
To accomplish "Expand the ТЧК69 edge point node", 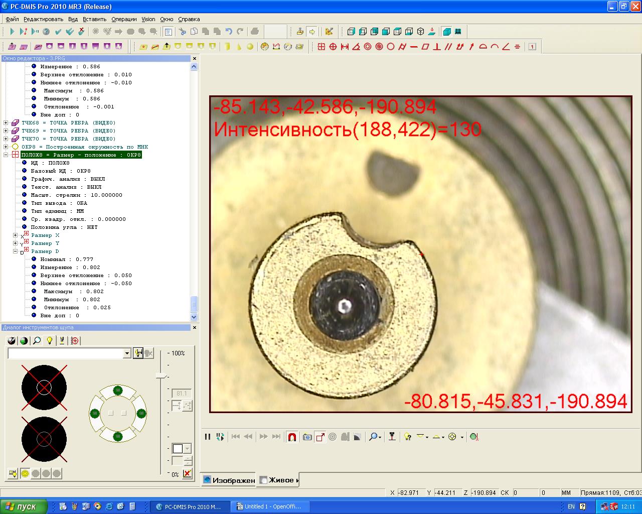I will pyautogui.click(x=6, y=131).
